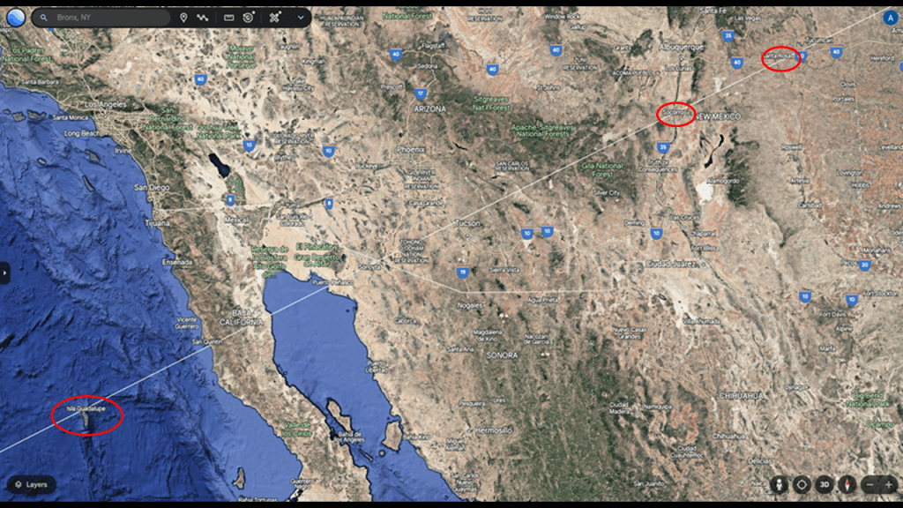Fly to my location target icon

click(802, 485)
